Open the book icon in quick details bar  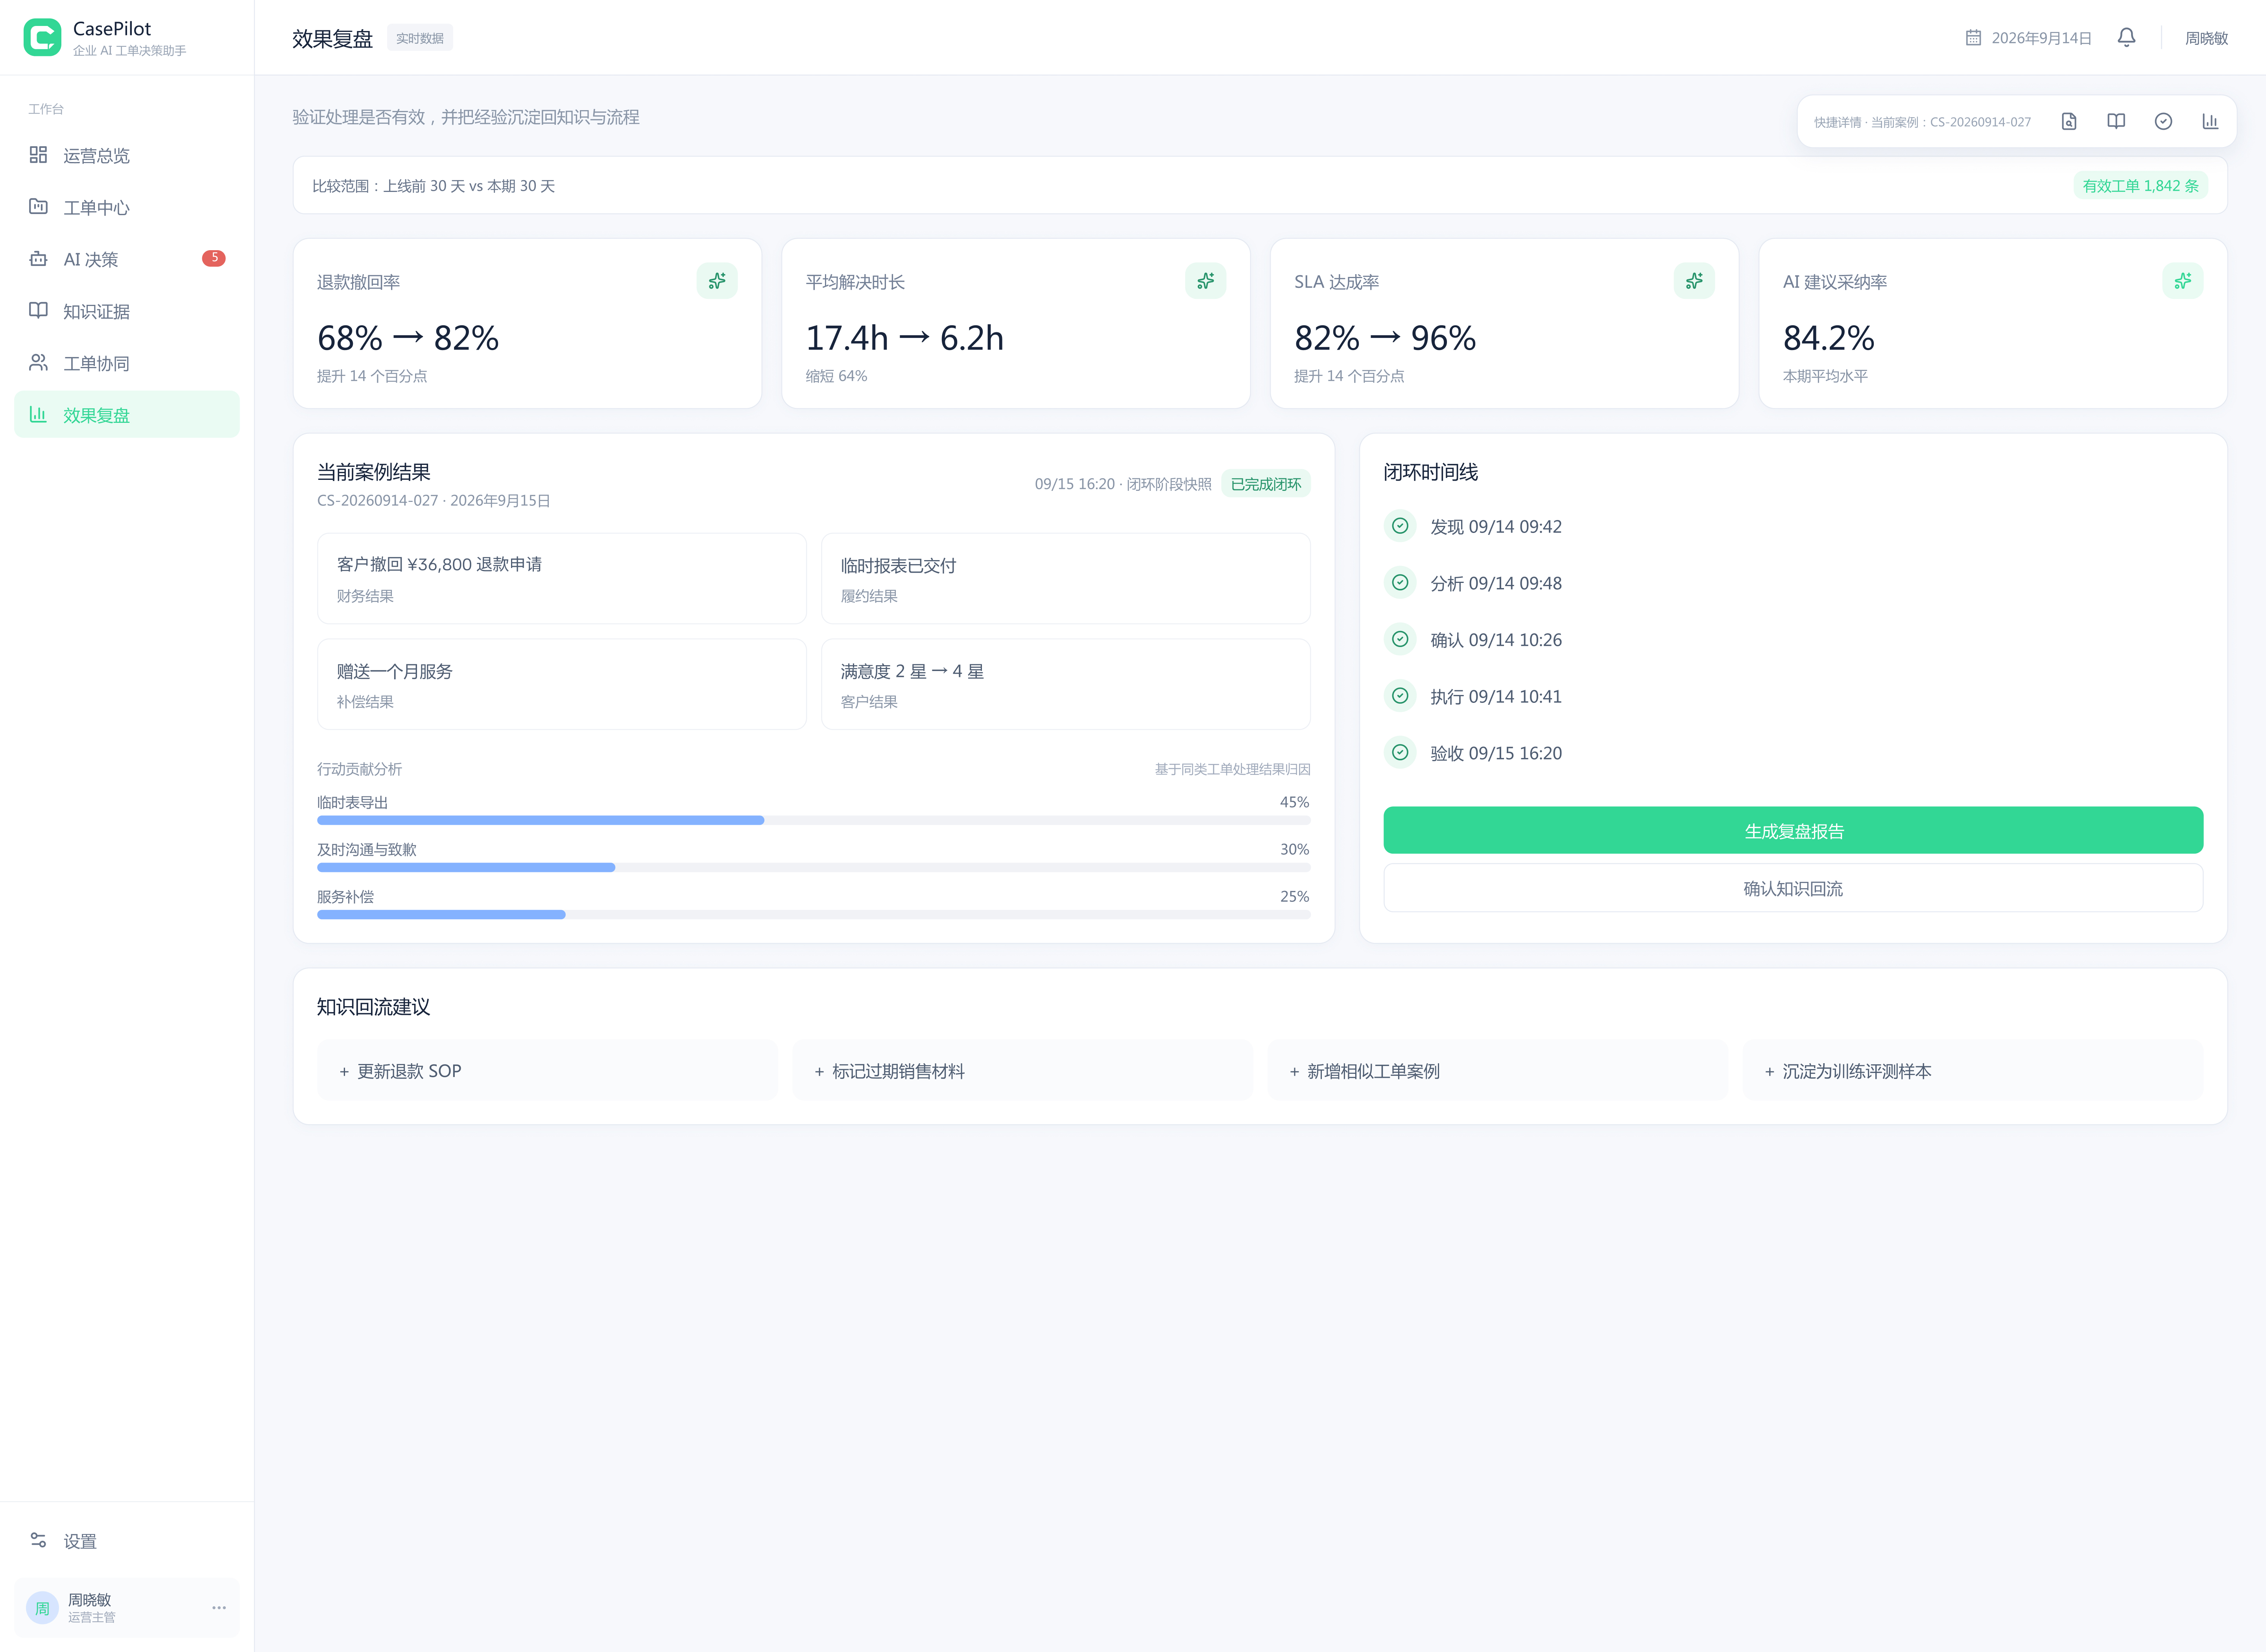(2116, 121)
